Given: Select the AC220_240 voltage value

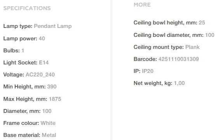Looking at the screenshot, I should pos(40,75).
